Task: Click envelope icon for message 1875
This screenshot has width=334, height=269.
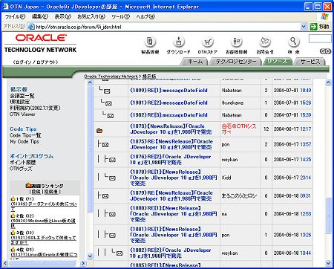Action: [105, 145]
